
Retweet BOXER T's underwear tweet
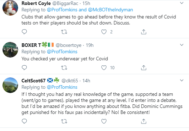point(64,68)
